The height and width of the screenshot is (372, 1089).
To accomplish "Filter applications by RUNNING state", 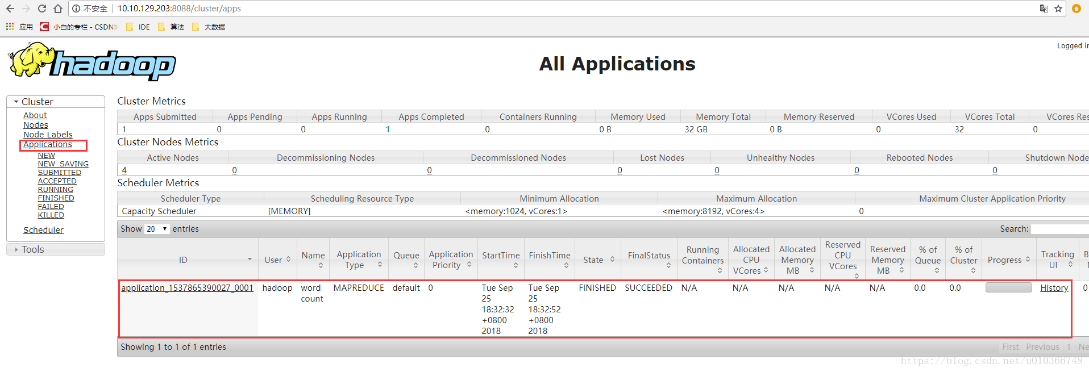I will pyautogui.click(x=56, y=189).
